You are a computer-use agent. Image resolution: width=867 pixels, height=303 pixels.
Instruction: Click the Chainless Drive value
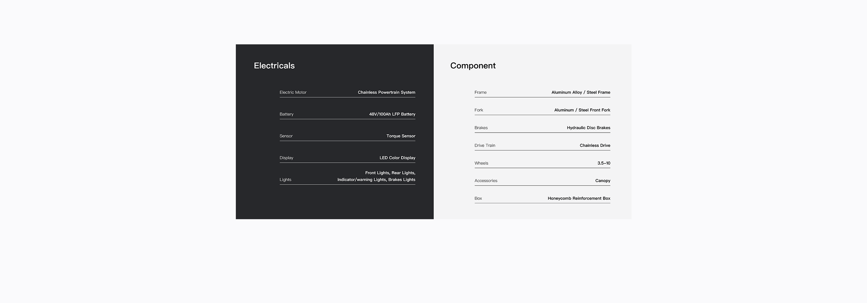(595, 145)
